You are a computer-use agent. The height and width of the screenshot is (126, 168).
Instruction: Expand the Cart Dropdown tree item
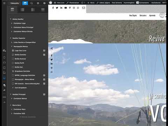pos(13,88)
